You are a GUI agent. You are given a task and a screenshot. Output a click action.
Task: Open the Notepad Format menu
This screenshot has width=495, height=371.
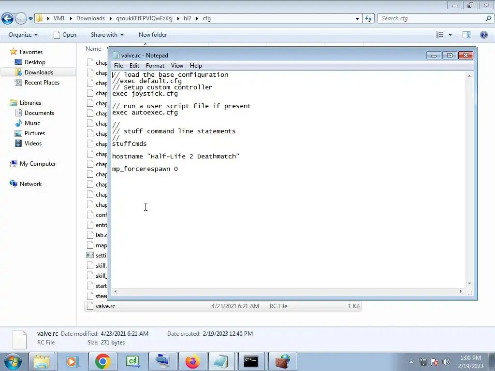(x=155, y=66)
